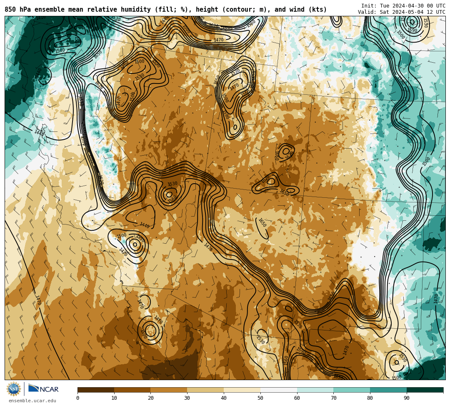Click the colorbar tick label '80'

(x=370, y=398)
